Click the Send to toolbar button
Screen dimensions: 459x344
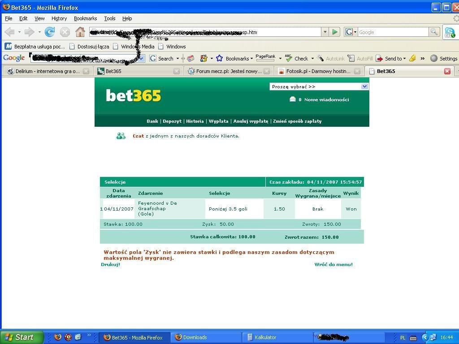[x=391, y=59]
